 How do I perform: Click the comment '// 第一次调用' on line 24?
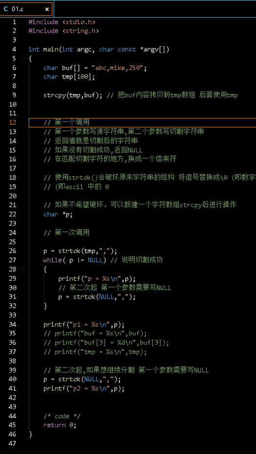click(66, 233)
